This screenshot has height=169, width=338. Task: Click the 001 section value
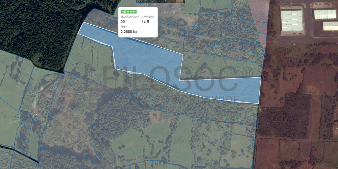(x=124, y=22)
